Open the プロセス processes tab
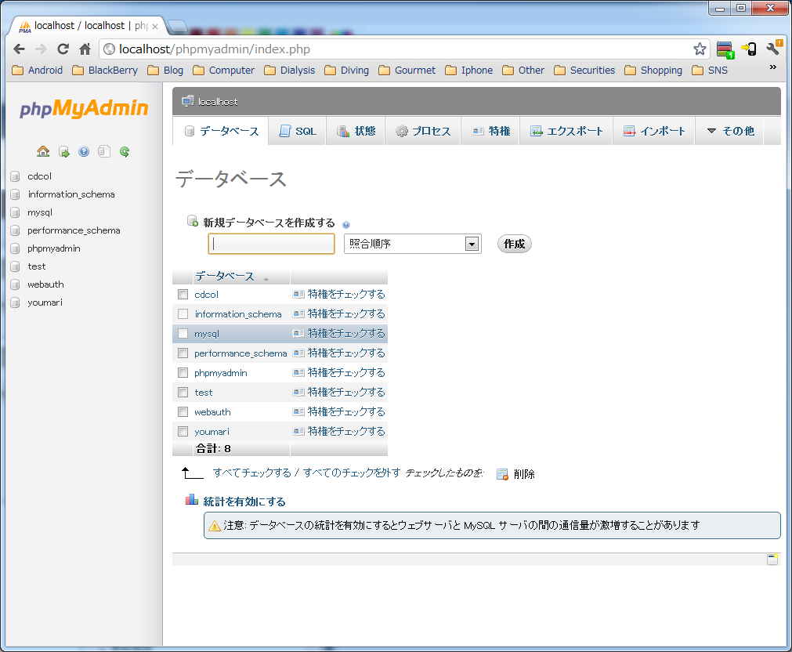 coord(423,131)
